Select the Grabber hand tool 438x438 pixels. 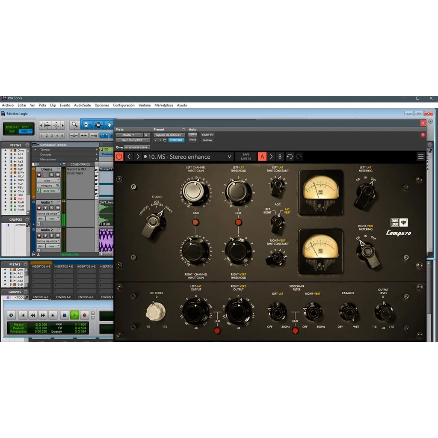(x=109, y=125)
